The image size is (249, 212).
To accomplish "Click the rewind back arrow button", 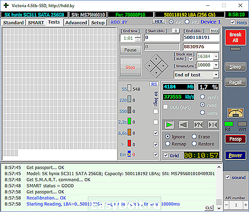I will [x=183, y=125].
